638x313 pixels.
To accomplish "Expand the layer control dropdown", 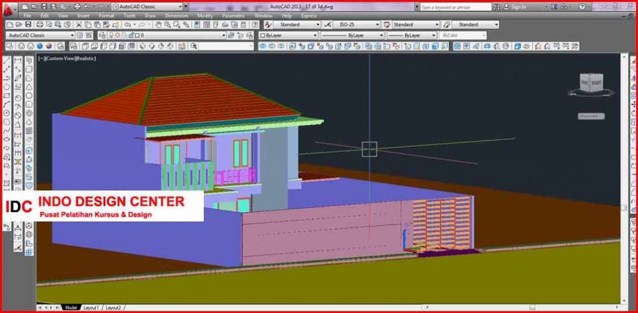I will [x=224, y=35].
